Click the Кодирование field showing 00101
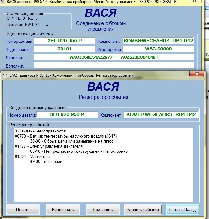209x219 pixels. click(x=65, y=49)
